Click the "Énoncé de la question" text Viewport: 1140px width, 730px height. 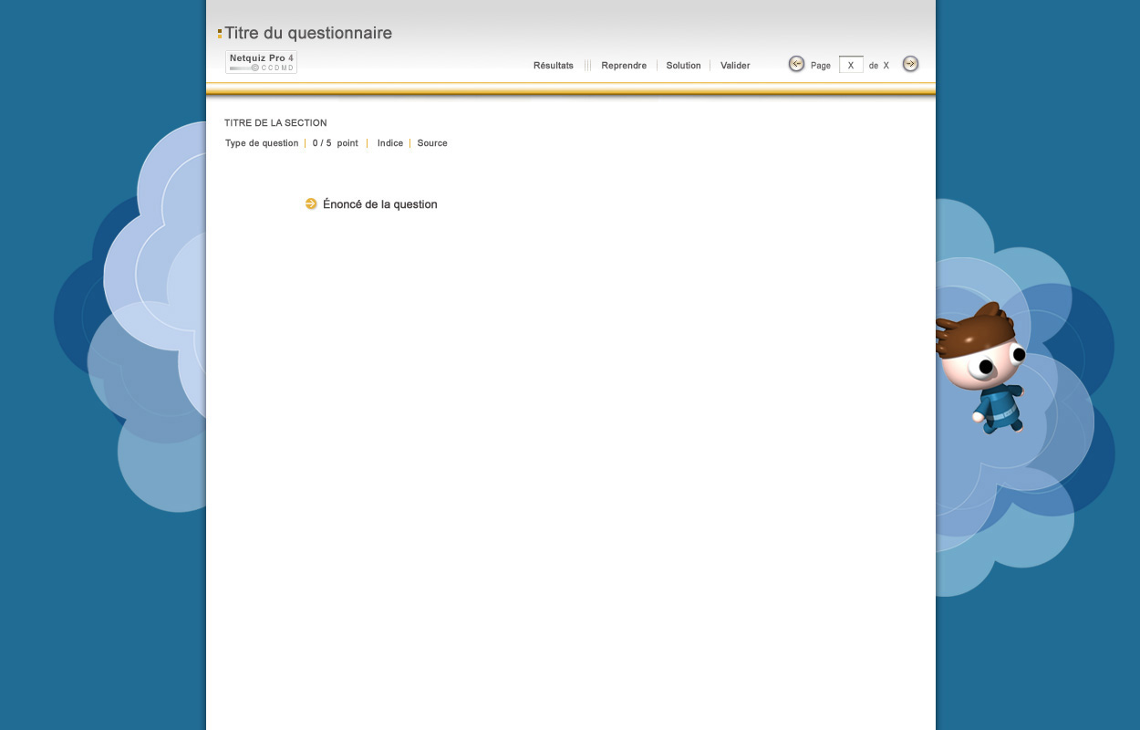click(x=380, y=204)
